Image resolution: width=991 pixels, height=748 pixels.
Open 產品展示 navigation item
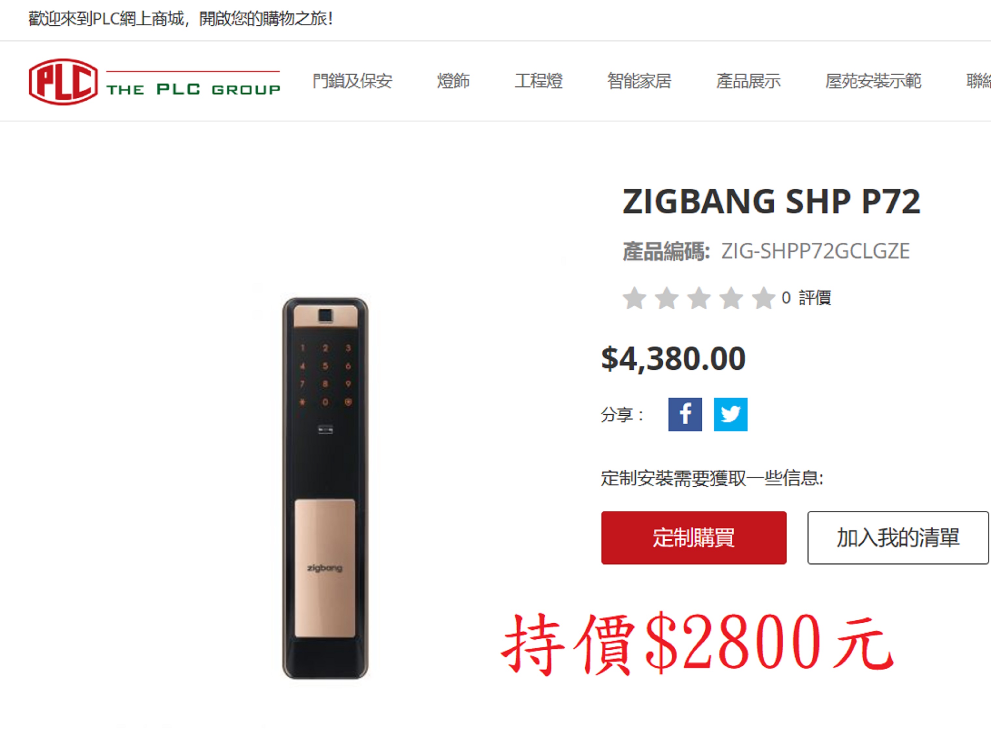click(x=748, y=81)
